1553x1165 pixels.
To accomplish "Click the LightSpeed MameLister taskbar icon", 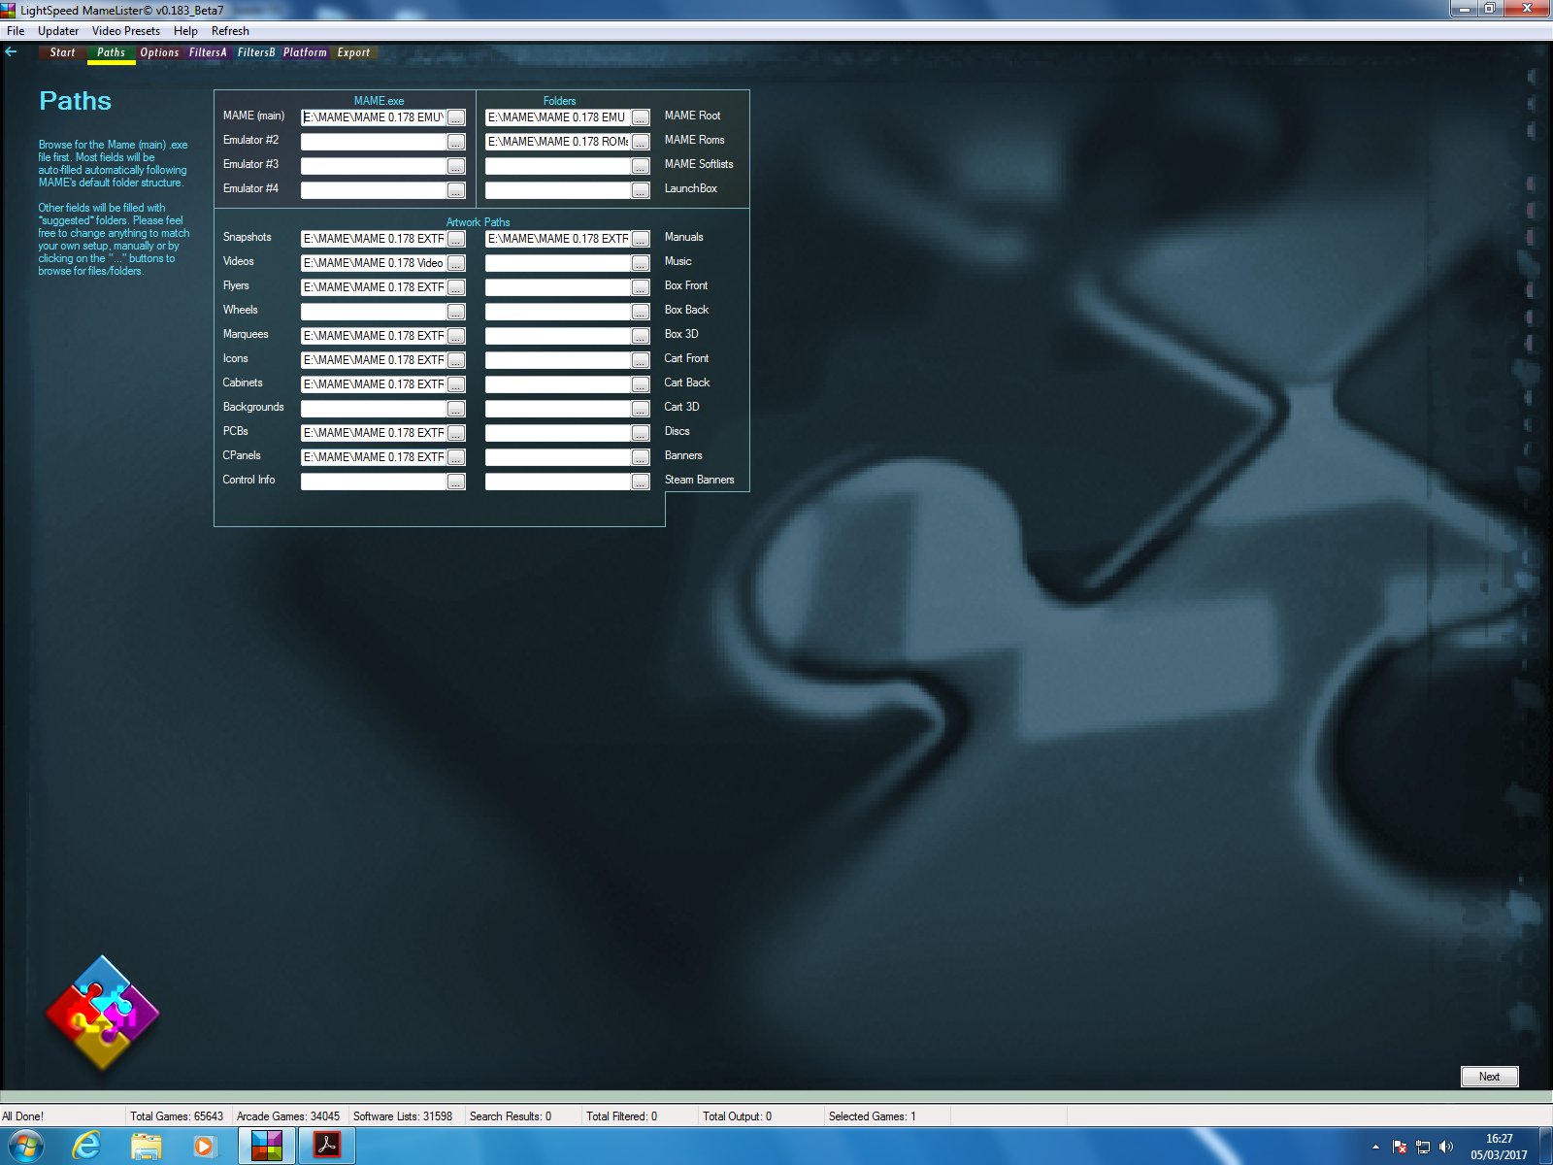I will click(267, 1147).
